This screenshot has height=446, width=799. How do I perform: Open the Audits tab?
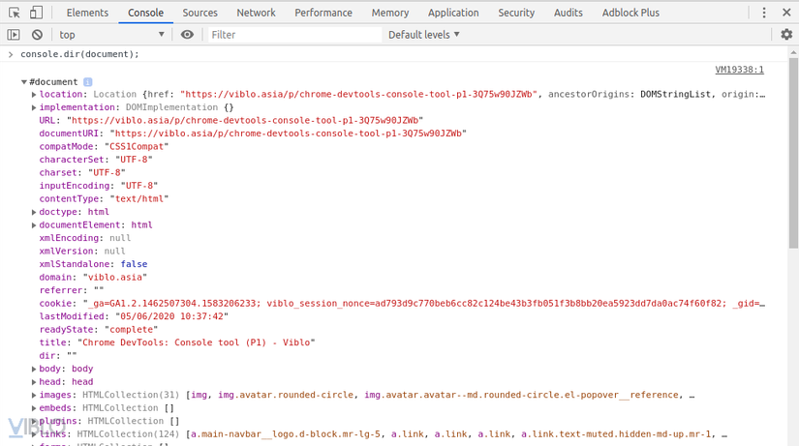point(569,13)
